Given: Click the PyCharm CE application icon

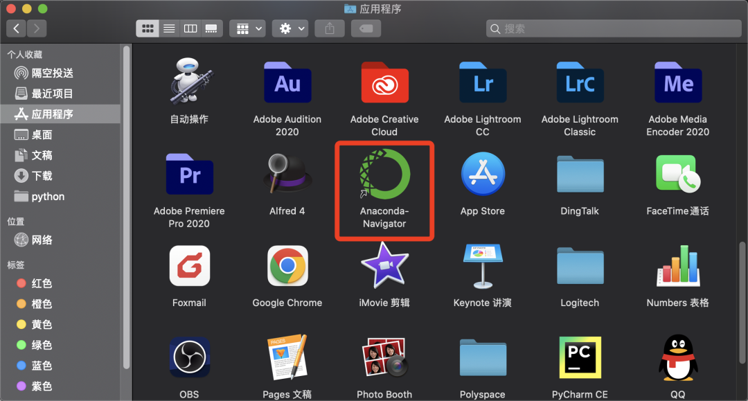Looking at the screenshot, I should [580, 357].
